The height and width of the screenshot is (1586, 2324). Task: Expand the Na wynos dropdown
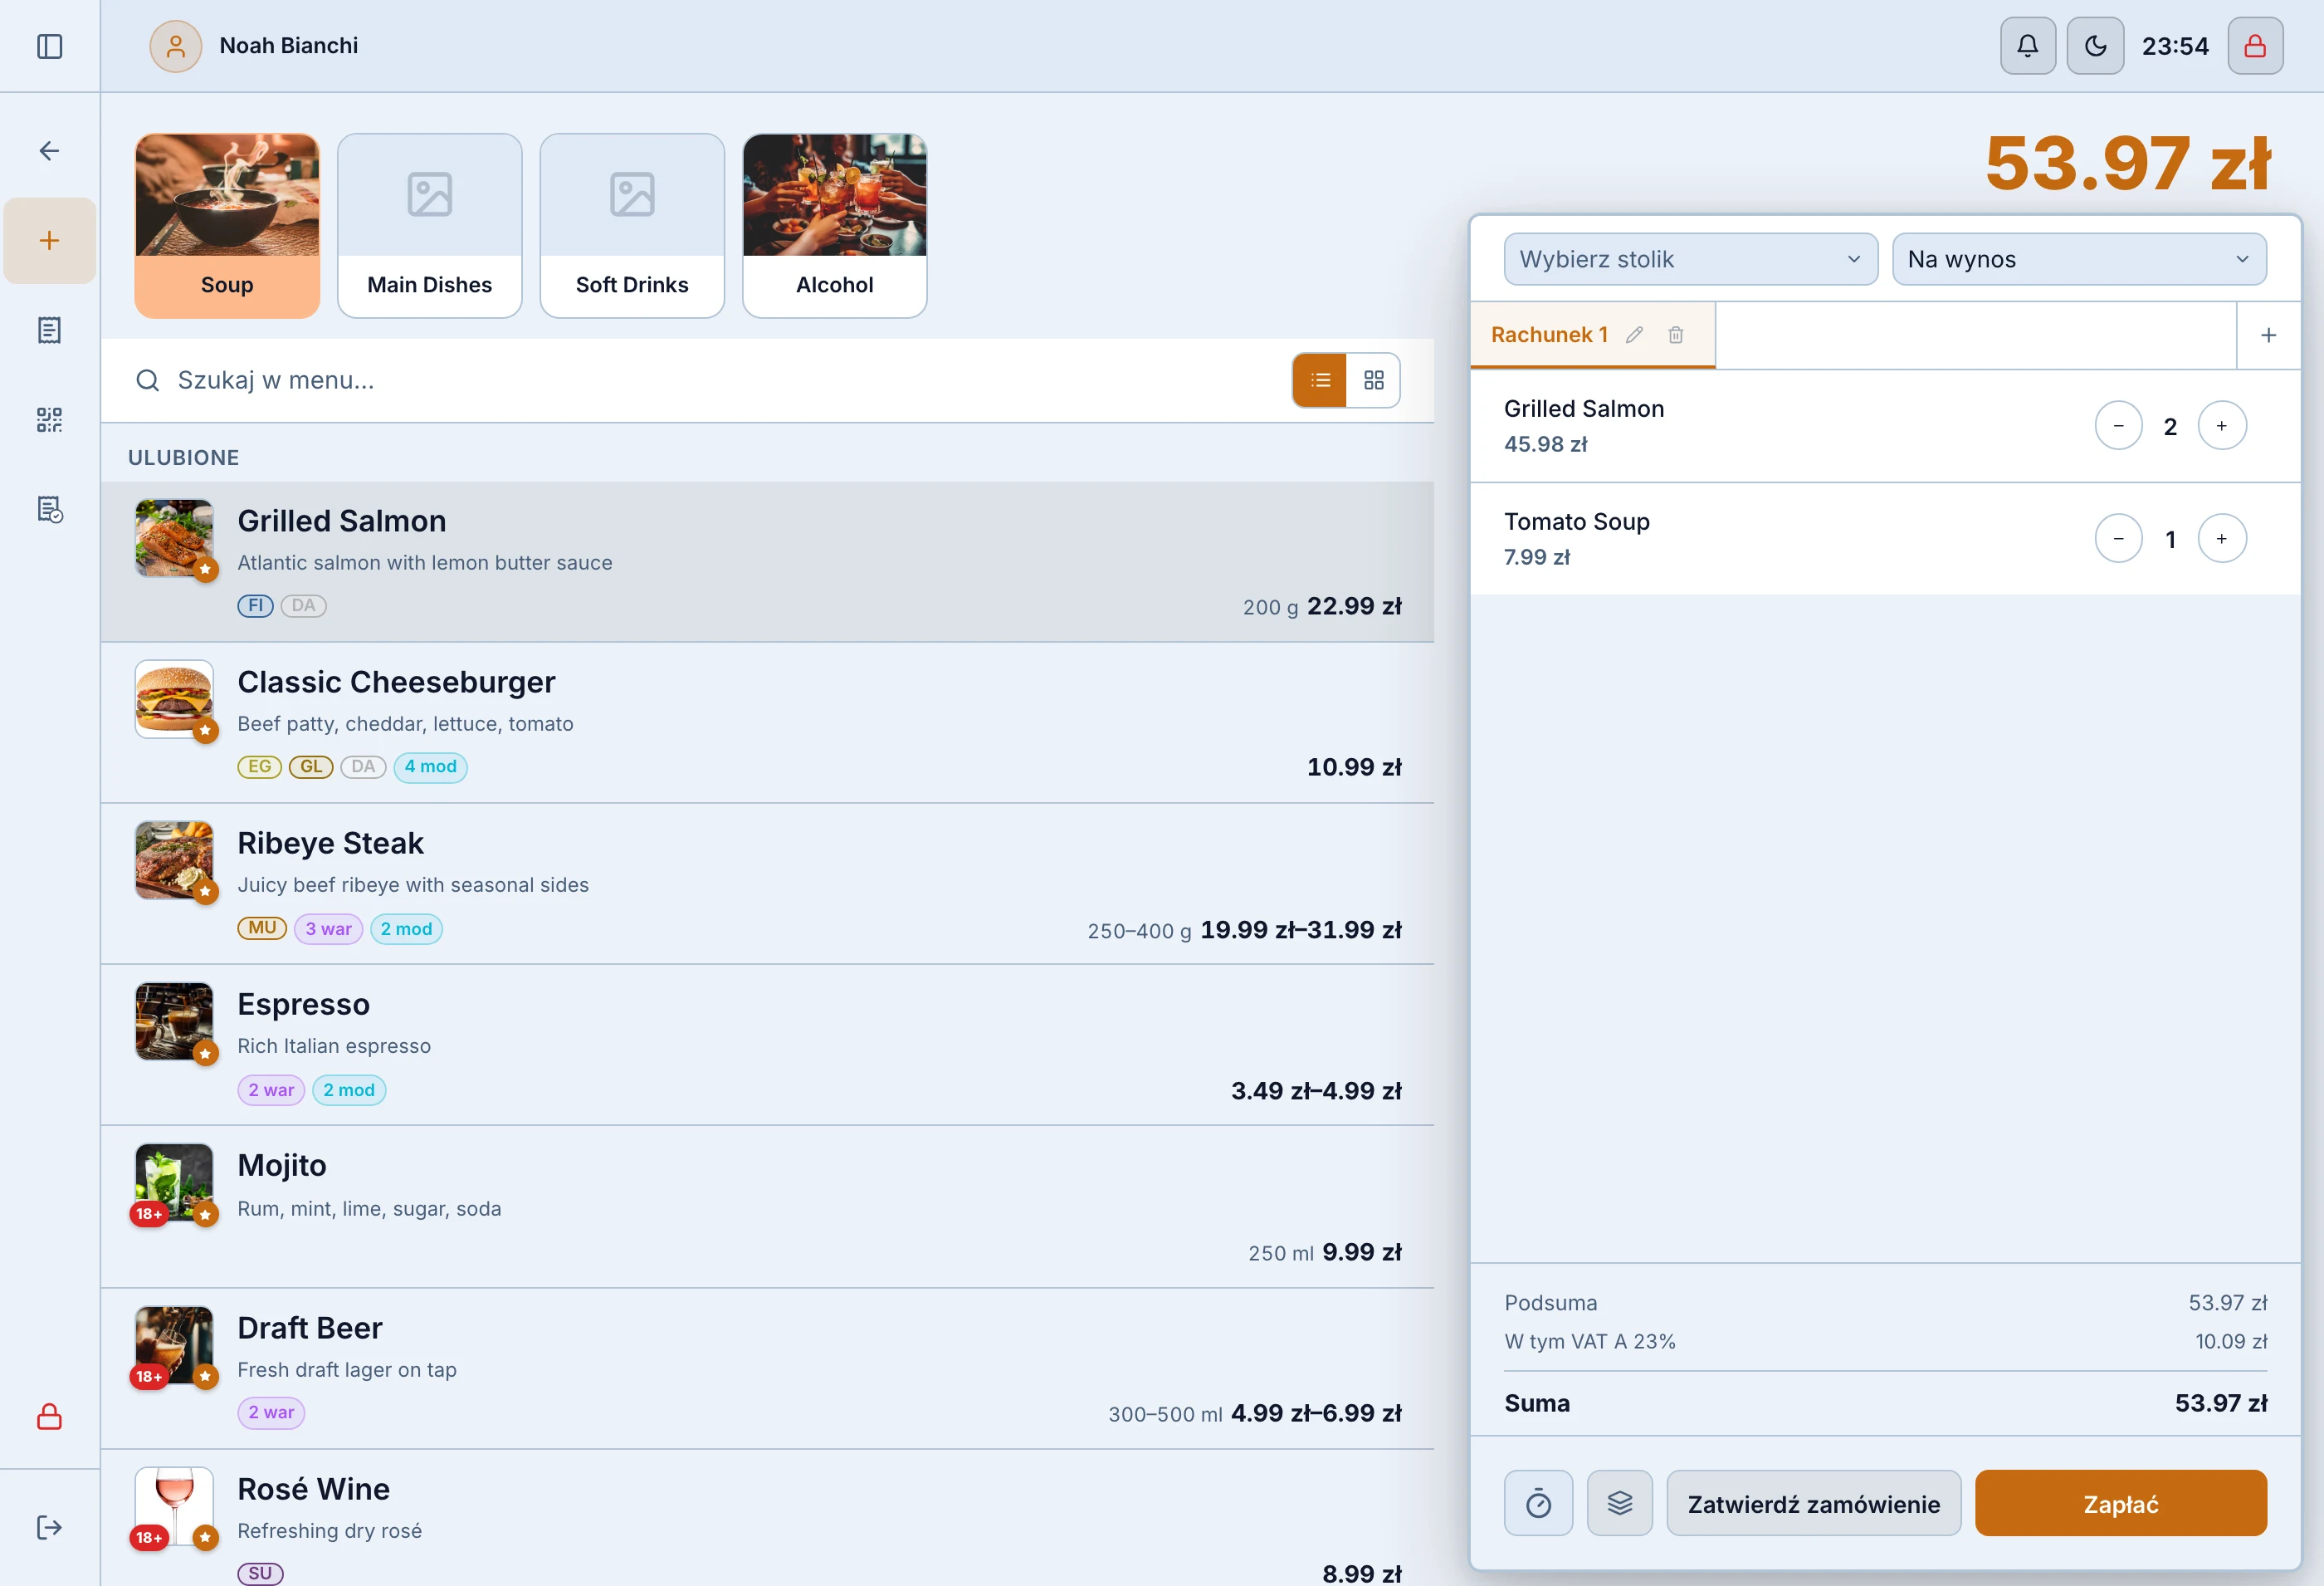pyautogui.click(x=2078, y=259)
